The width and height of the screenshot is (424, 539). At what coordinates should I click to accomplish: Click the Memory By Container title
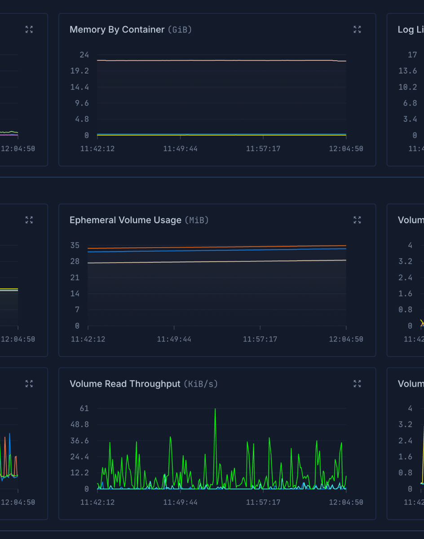(x=117, y=30)
